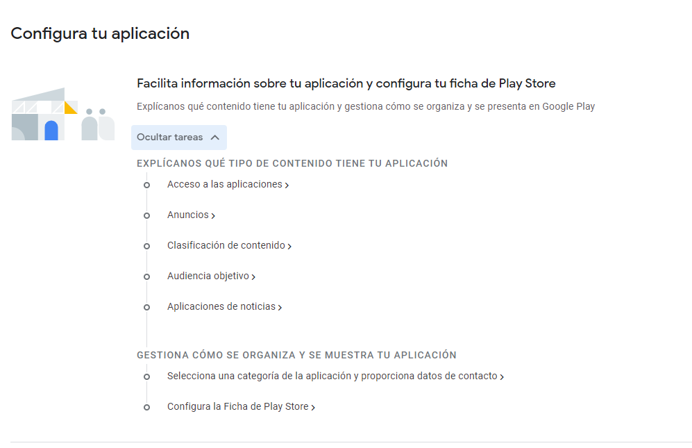Select Aplicaciones de noticias task
The image size is (692, 448).
[x=221, y=307]
